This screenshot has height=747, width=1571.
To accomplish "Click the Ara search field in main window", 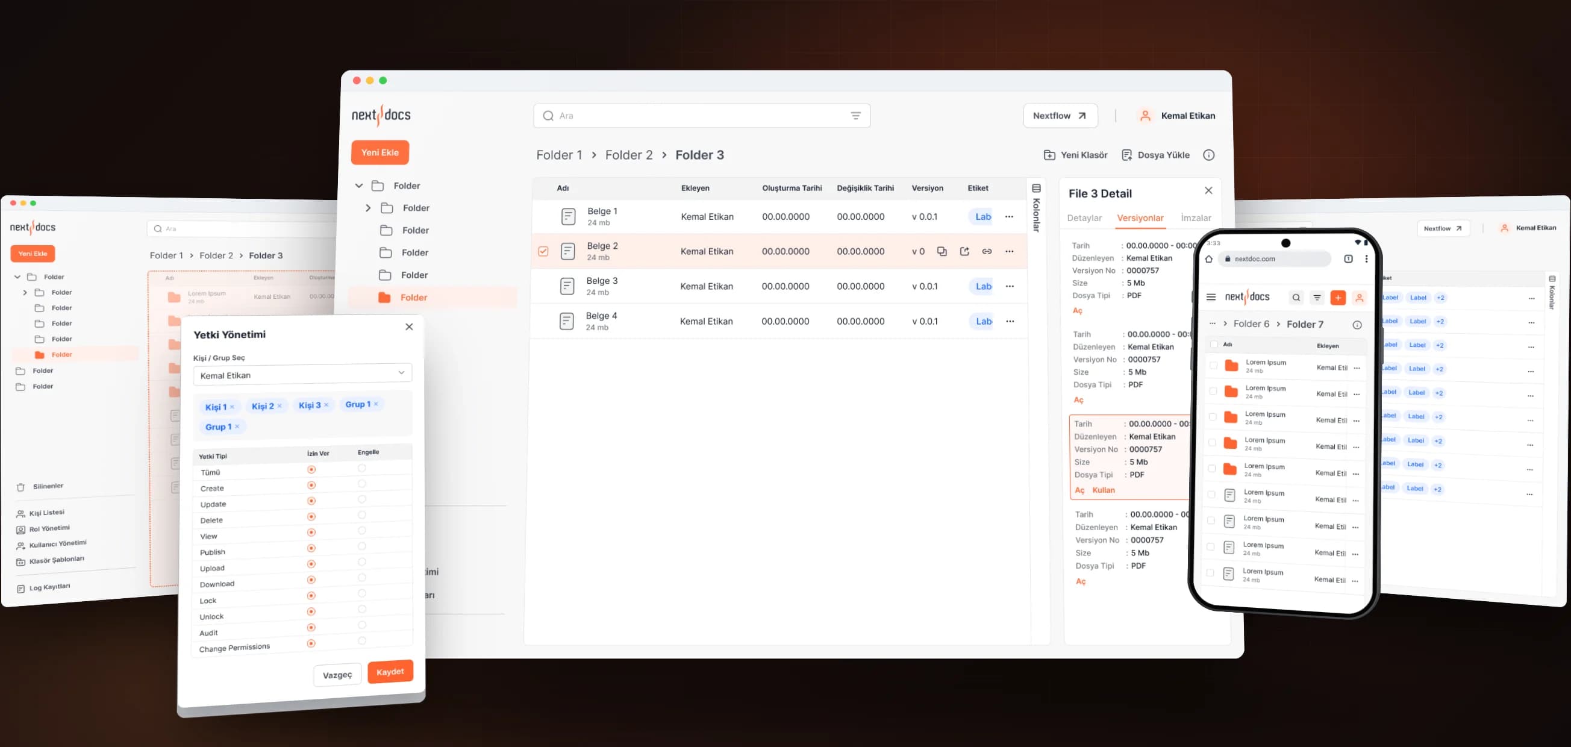I will tap(701, 116).
